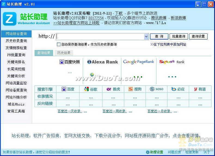Click the 百度近一周收录 link
This screenshot has height=156, width=215.
(x=115, y=111)
